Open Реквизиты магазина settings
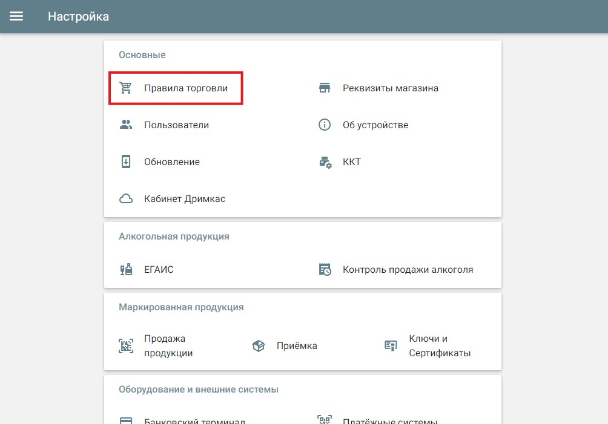608x424 pixels. click(x=390, y=88)
